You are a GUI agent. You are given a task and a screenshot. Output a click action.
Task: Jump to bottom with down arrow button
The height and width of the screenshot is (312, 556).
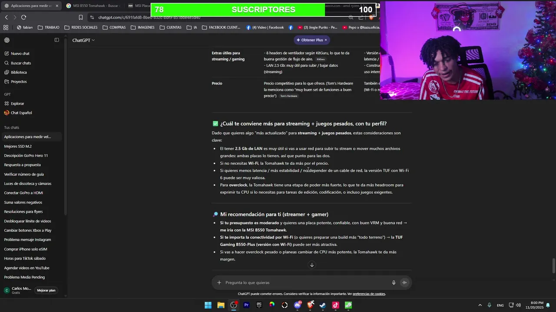pos(311,265)
